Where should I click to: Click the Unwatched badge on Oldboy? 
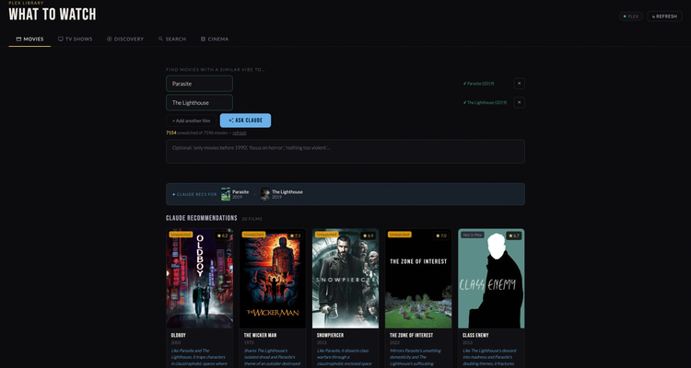tap(181, 235)
